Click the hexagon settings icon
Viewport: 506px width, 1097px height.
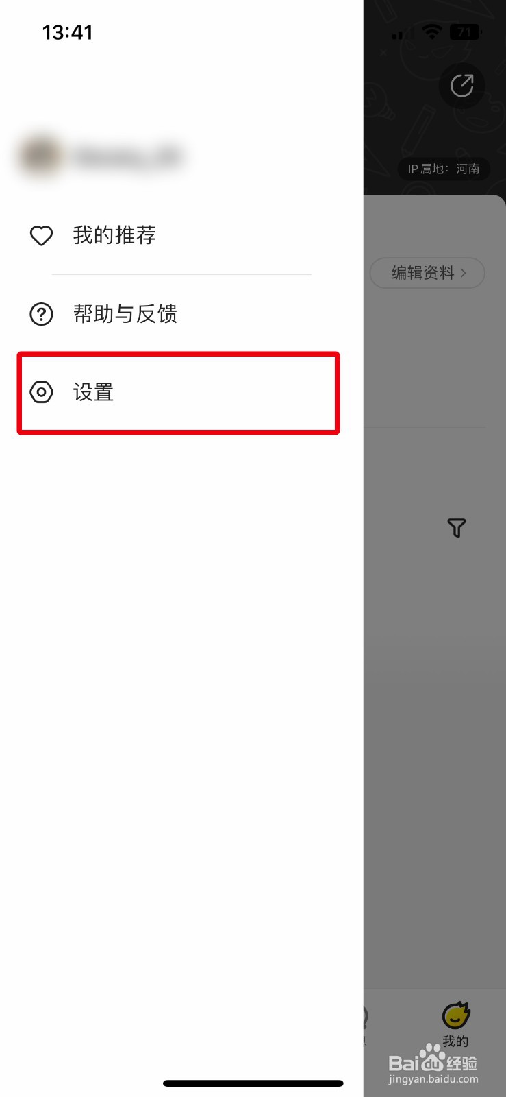(x=42, y=392)
